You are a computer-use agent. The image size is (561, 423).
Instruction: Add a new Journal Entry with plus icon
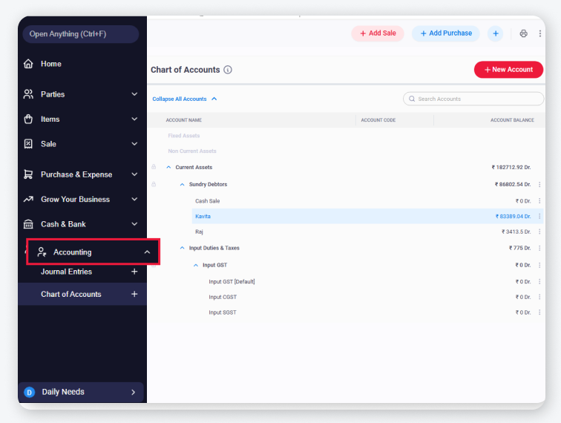[134, 272]
